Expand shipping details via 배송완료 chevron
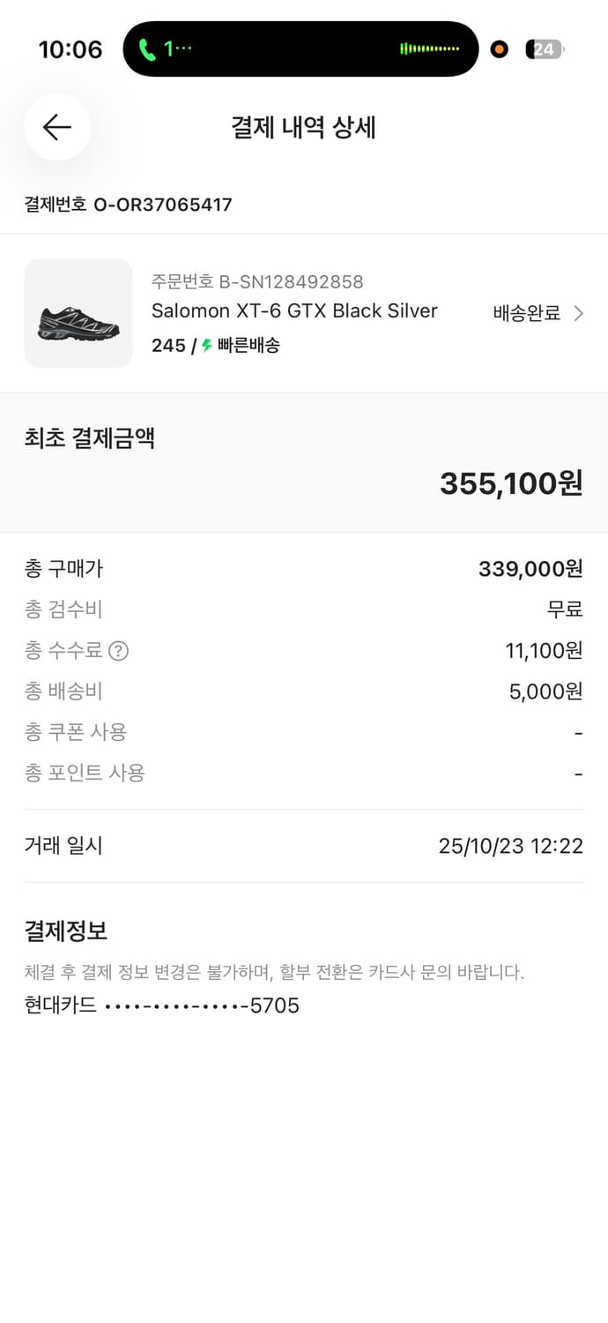This screenshot has height=1323, width=608. click(540, 313)
